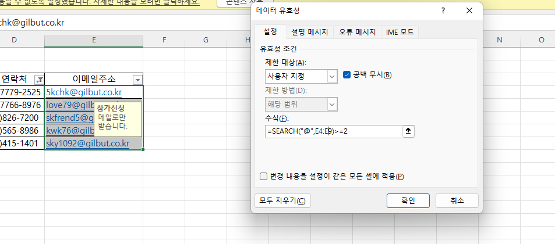This screenshot has height=244, width=555.
Task: Toggle the 공백 무시 checkbox
Action: (347, 75)
